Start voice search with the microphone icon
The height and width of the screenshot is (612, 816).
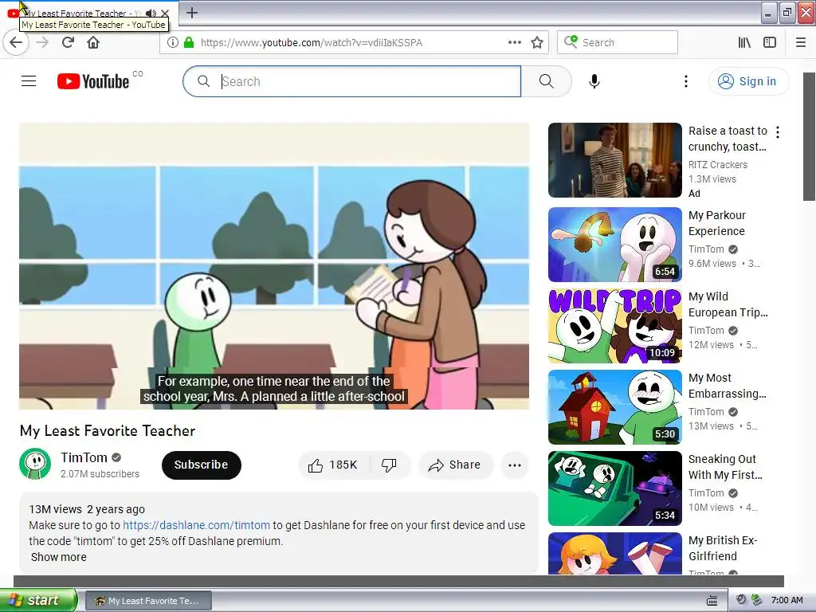click(x=594, y=81)
